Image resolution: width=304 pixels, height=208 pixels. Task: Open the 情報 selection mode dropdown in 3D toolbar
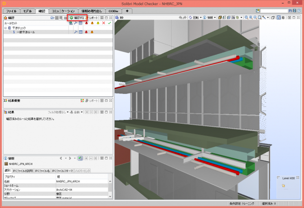[x=210, y=18]
